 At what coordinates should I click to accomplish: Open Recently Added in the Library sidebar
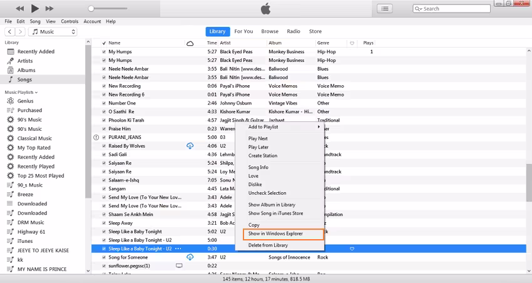coord(36,51)
